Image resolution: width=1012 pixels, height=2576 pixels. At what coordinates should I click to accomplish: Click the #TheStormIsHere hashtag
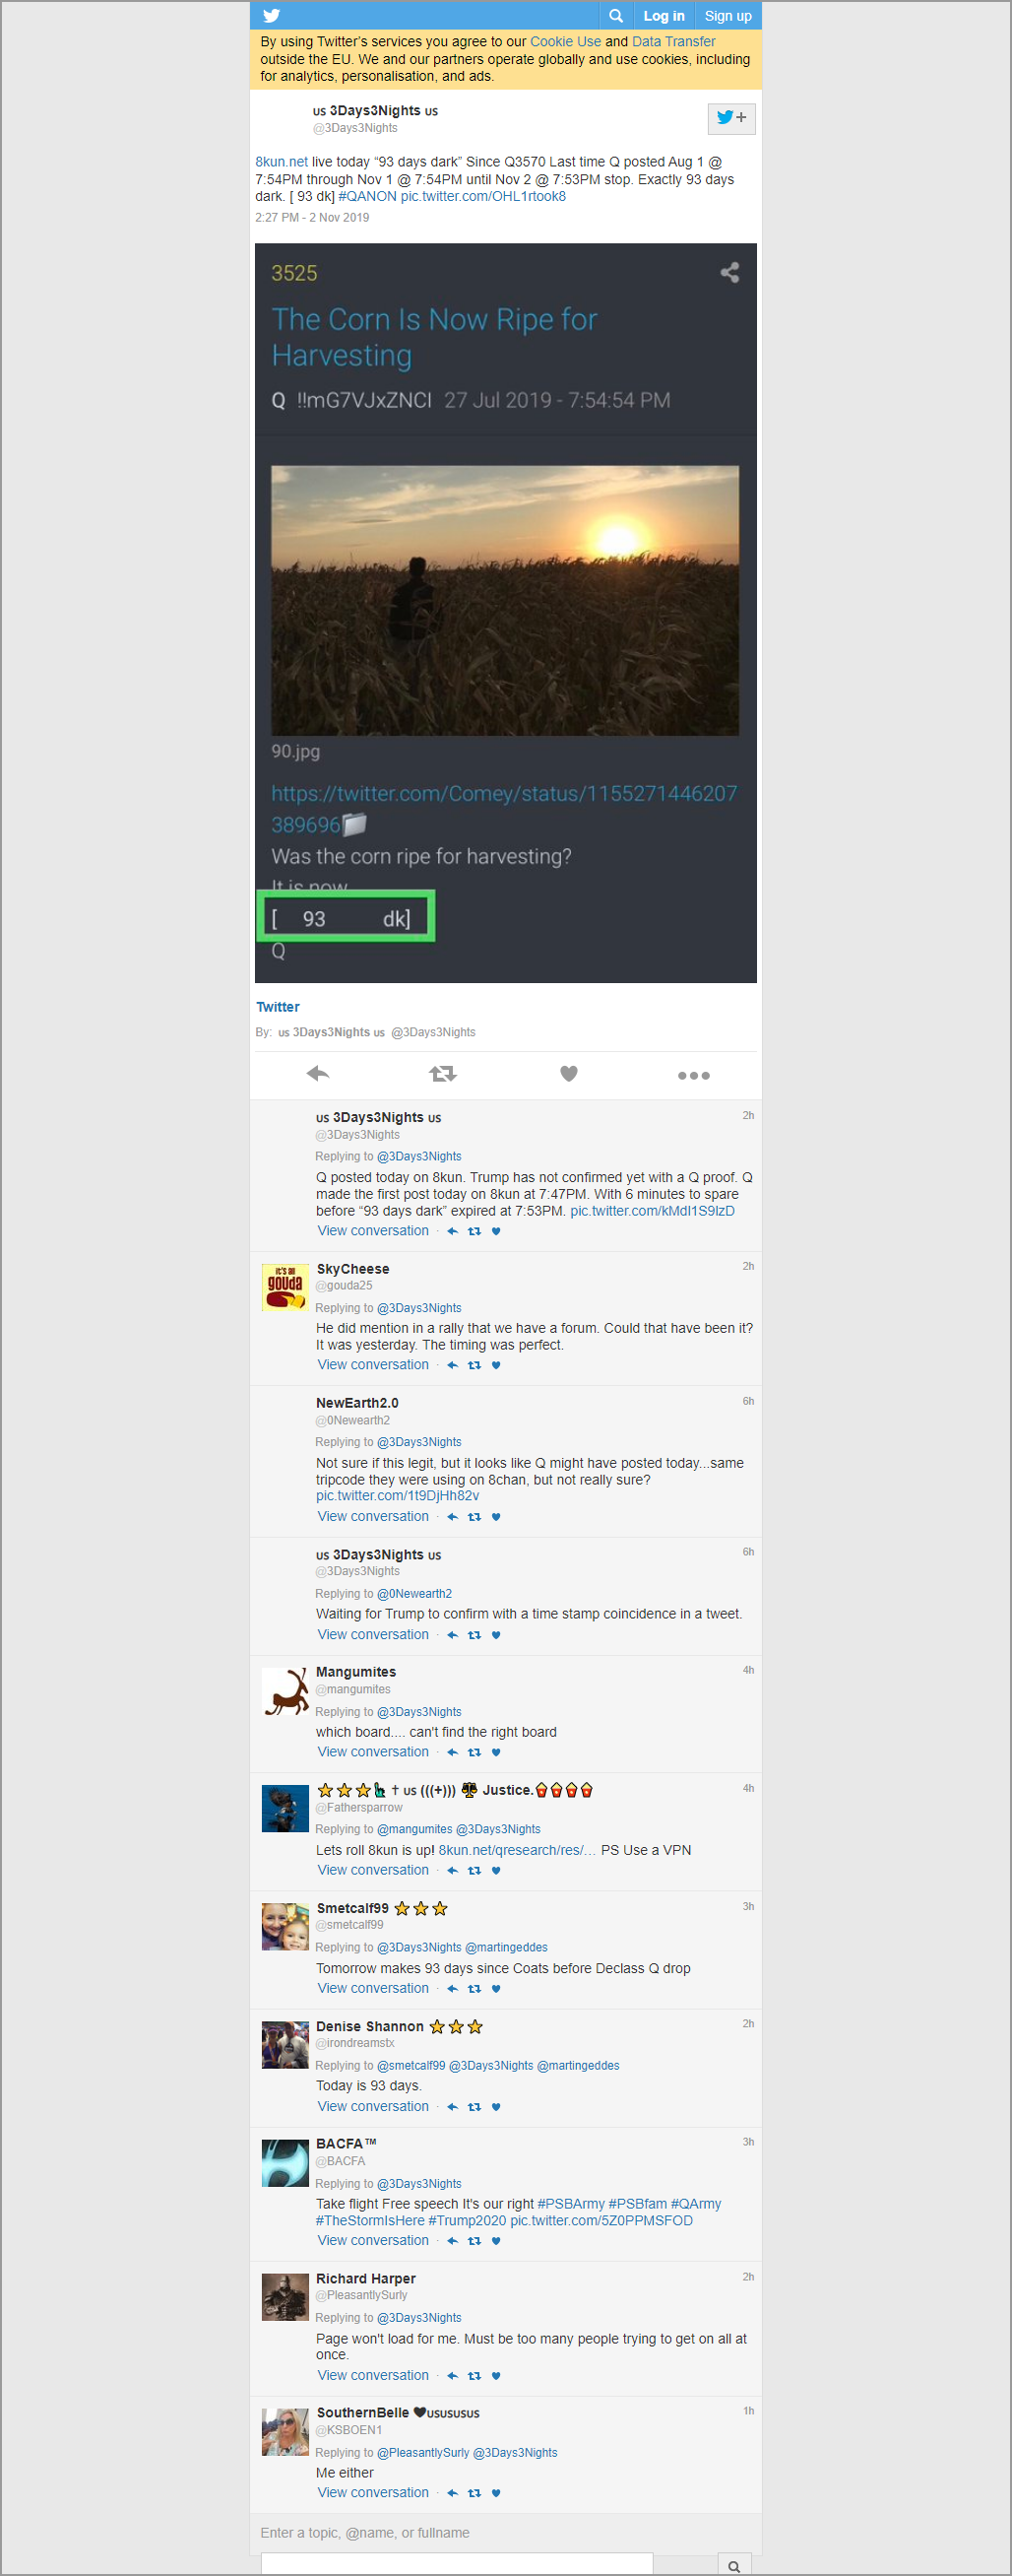(x=369, y=2221)
